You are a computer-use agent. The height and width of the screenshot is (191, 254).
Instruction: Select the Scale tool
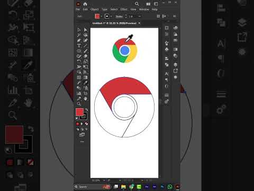coord(86,62)
